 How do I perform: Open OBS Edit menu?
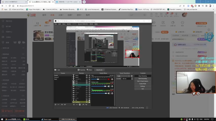pos(60,24)
